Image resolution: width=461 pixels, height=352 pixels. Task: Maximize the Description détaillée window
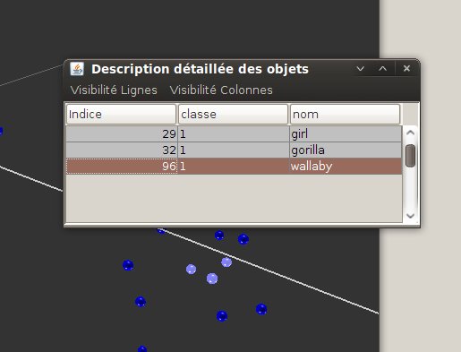[x=383, y=69]
